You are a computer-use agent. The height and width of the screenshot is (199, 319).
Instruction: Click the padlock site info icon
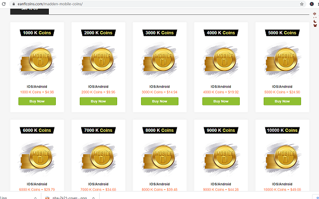pos(13,4)
